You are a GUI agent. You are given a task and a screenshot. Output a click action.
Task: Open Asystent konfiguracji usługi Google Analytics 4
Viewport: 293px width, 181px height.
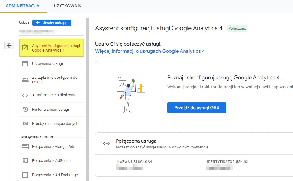coord(52,48)
